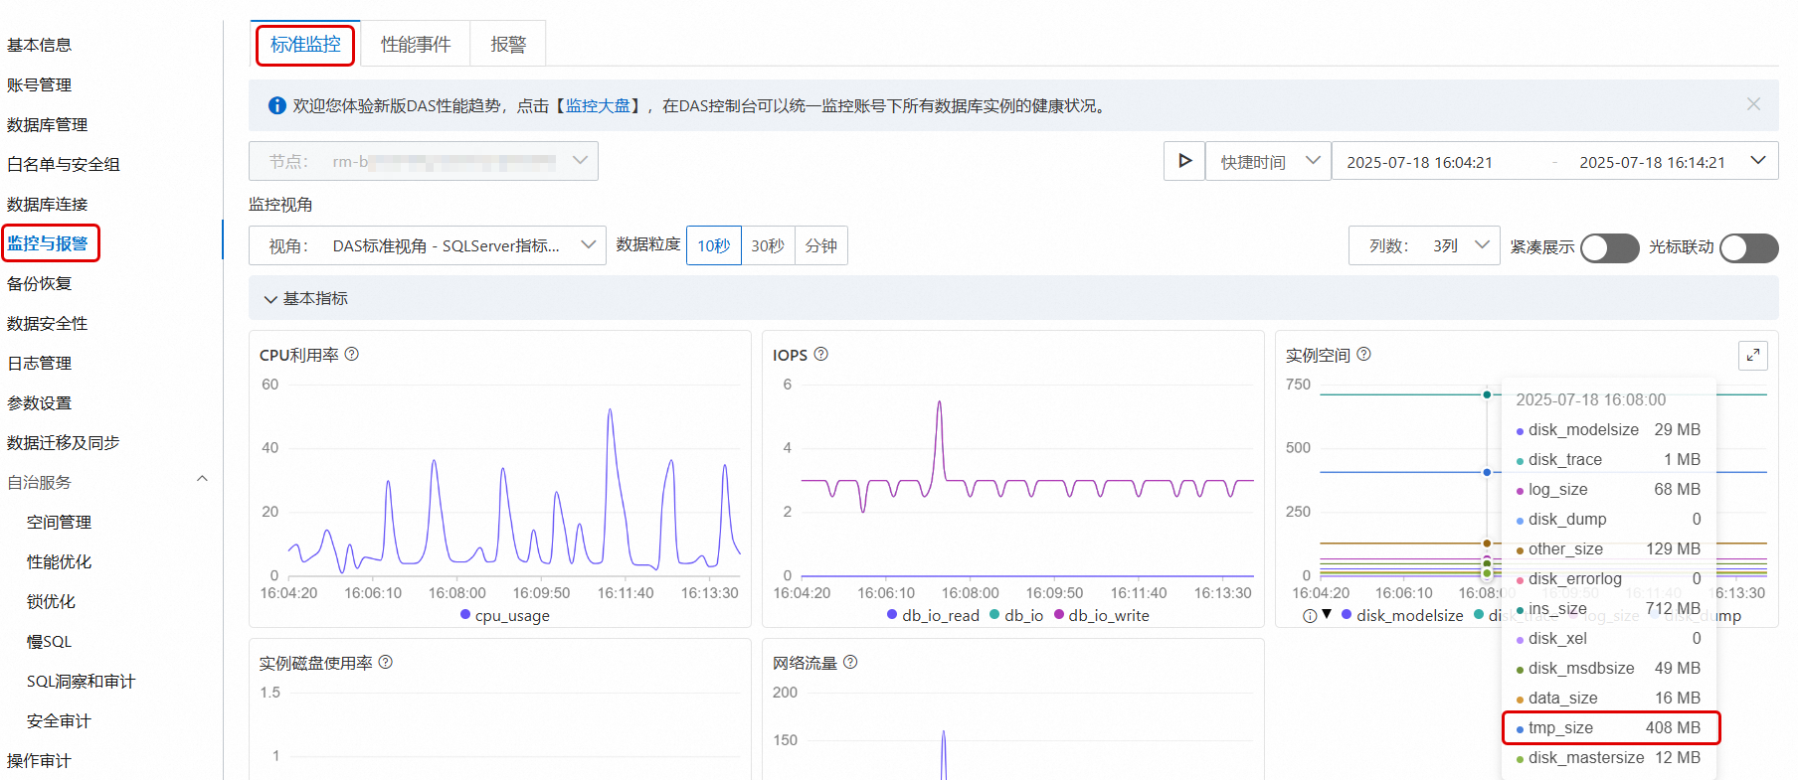Open help icon beside IOPS title
Screen dimensions: 1798x780
tap(821, 354)
